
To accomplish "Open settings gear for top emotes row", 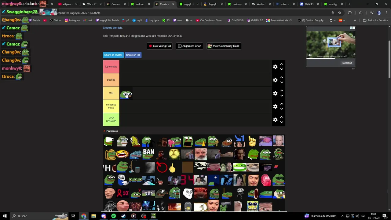I will coord(275,67).
